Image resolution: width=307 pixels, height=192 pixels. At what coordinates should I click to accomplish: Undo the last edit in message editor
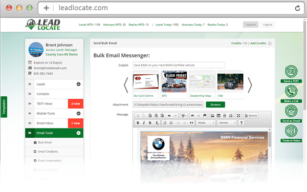tap(169, 116)
